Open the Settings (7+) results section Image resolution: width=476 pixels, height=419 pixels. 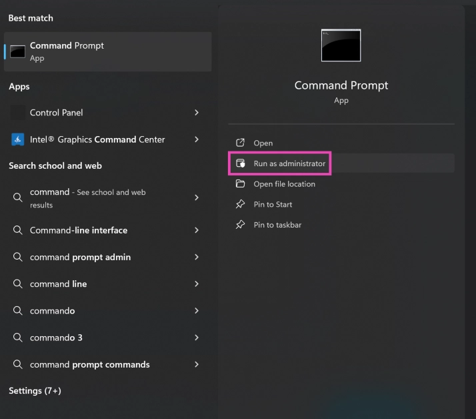click(35, 390)
